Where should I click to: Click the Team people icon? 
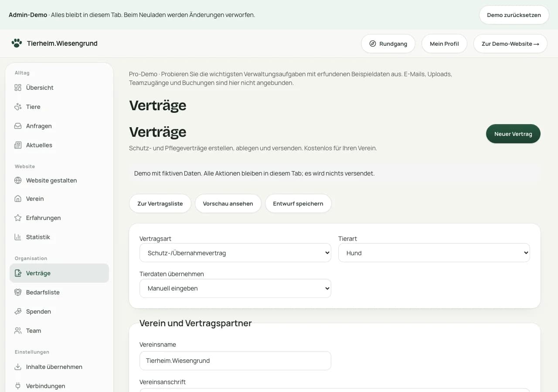pyautogui.click(x=18, y=331)
